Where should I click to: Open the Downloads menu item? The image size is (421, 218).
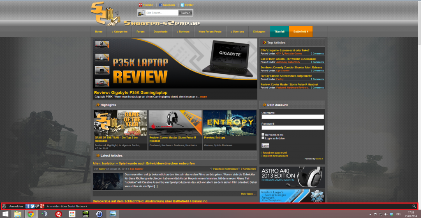click(161, 32)
